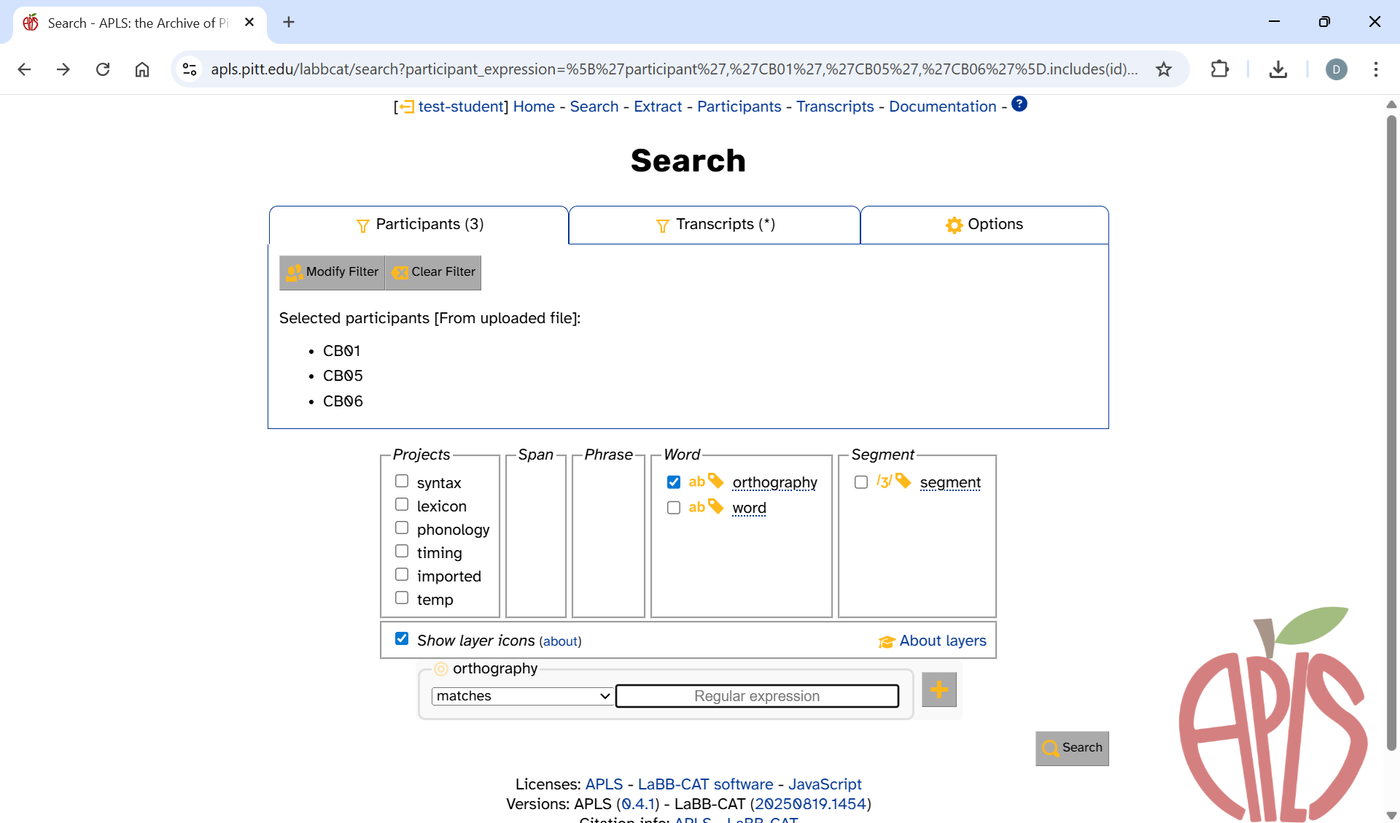Open the browser extensions puzzle icon

pos(1219,69)
